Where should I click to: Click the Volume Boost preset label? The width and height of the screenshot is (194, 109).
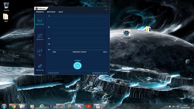(53, 73)
